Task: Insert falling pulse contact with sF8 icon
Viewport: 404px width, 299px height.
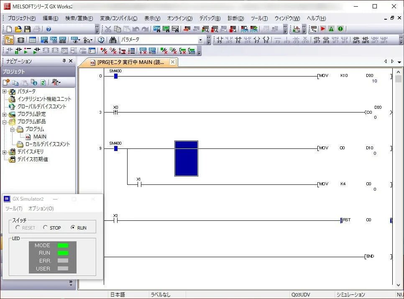Action: pos(326,40)
